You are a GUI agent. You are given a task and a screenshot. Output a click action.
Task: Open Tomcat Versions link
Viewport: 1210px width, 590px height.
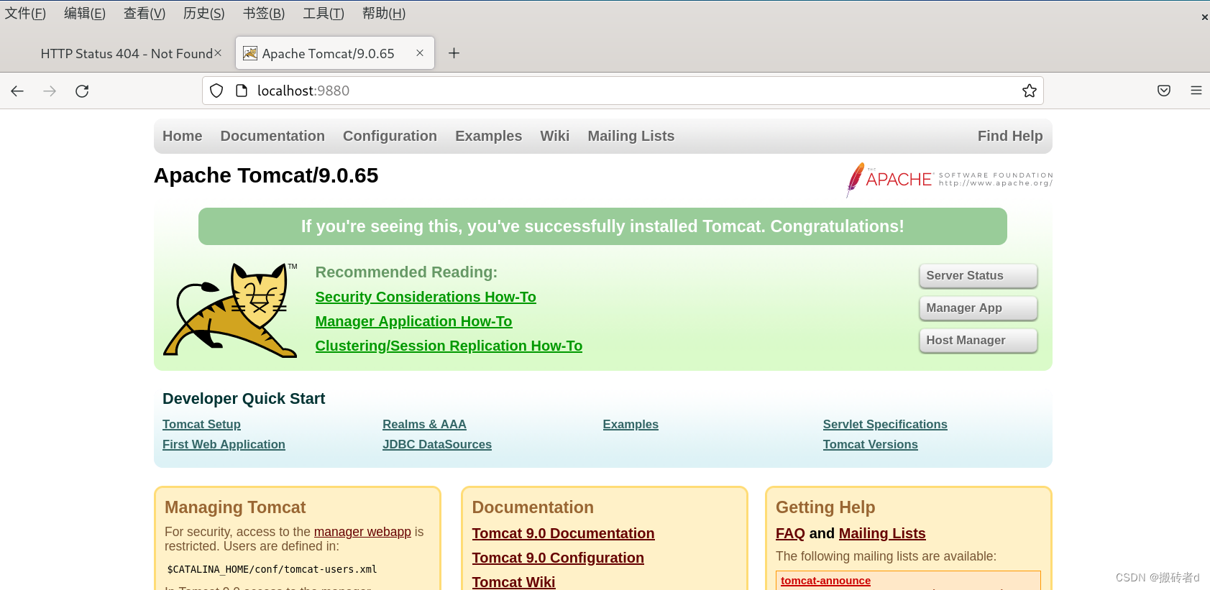click(871, 444)
